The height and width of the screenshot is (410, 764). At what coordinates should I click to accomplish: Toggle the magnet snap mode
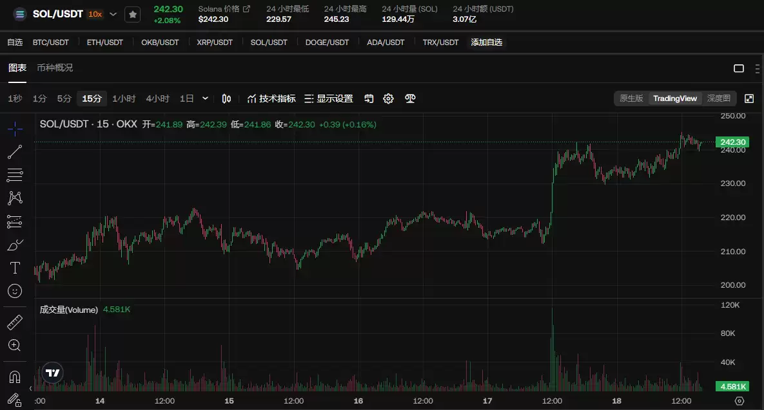pos(14,377)
